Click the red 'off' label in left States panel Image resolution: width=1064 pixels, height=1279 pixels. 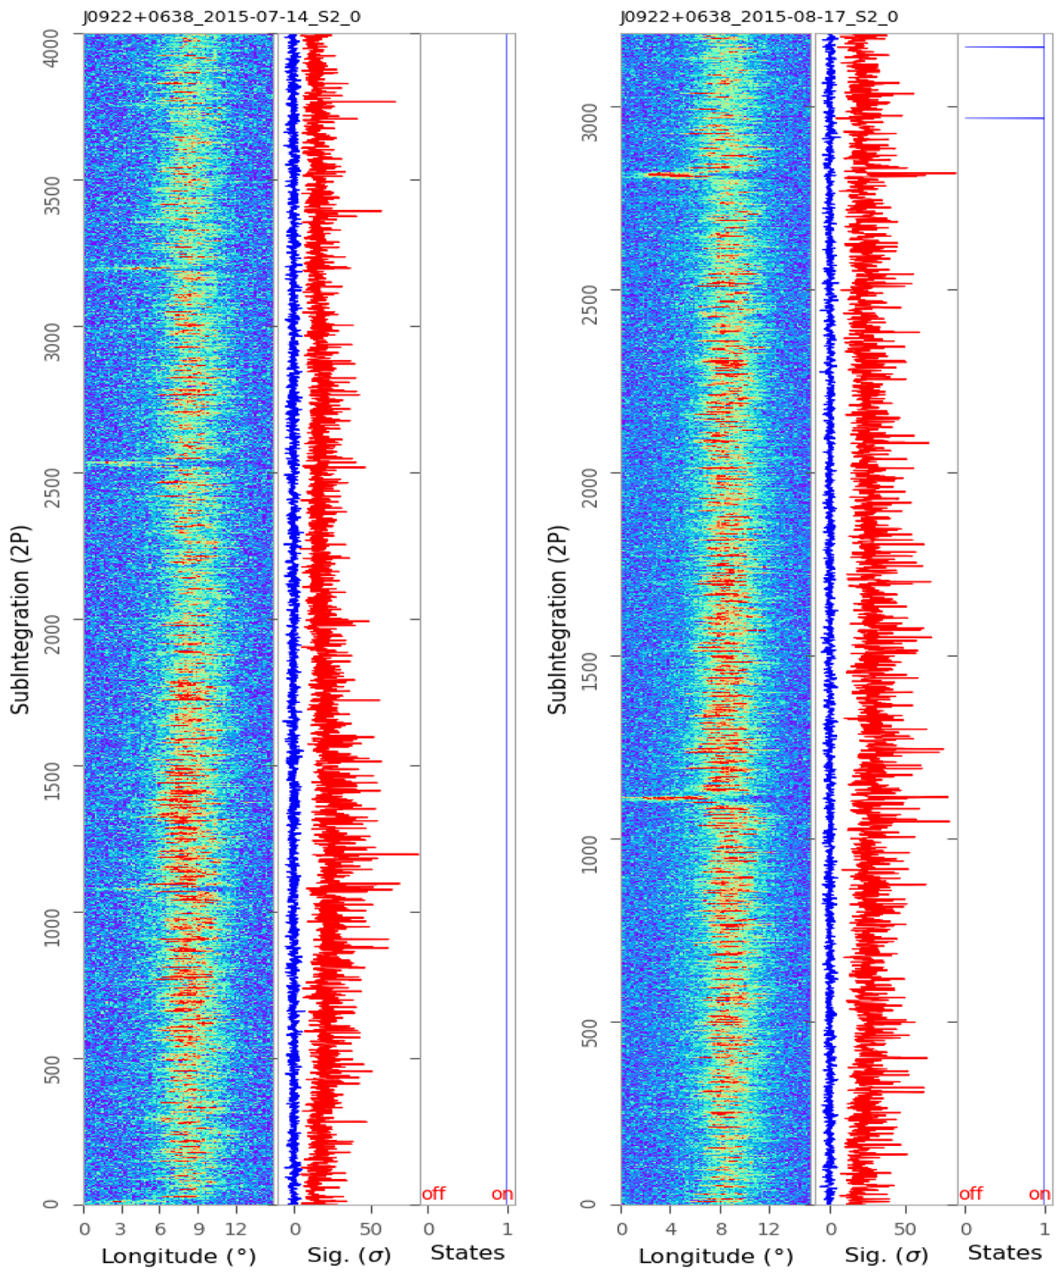[434, 1194]
